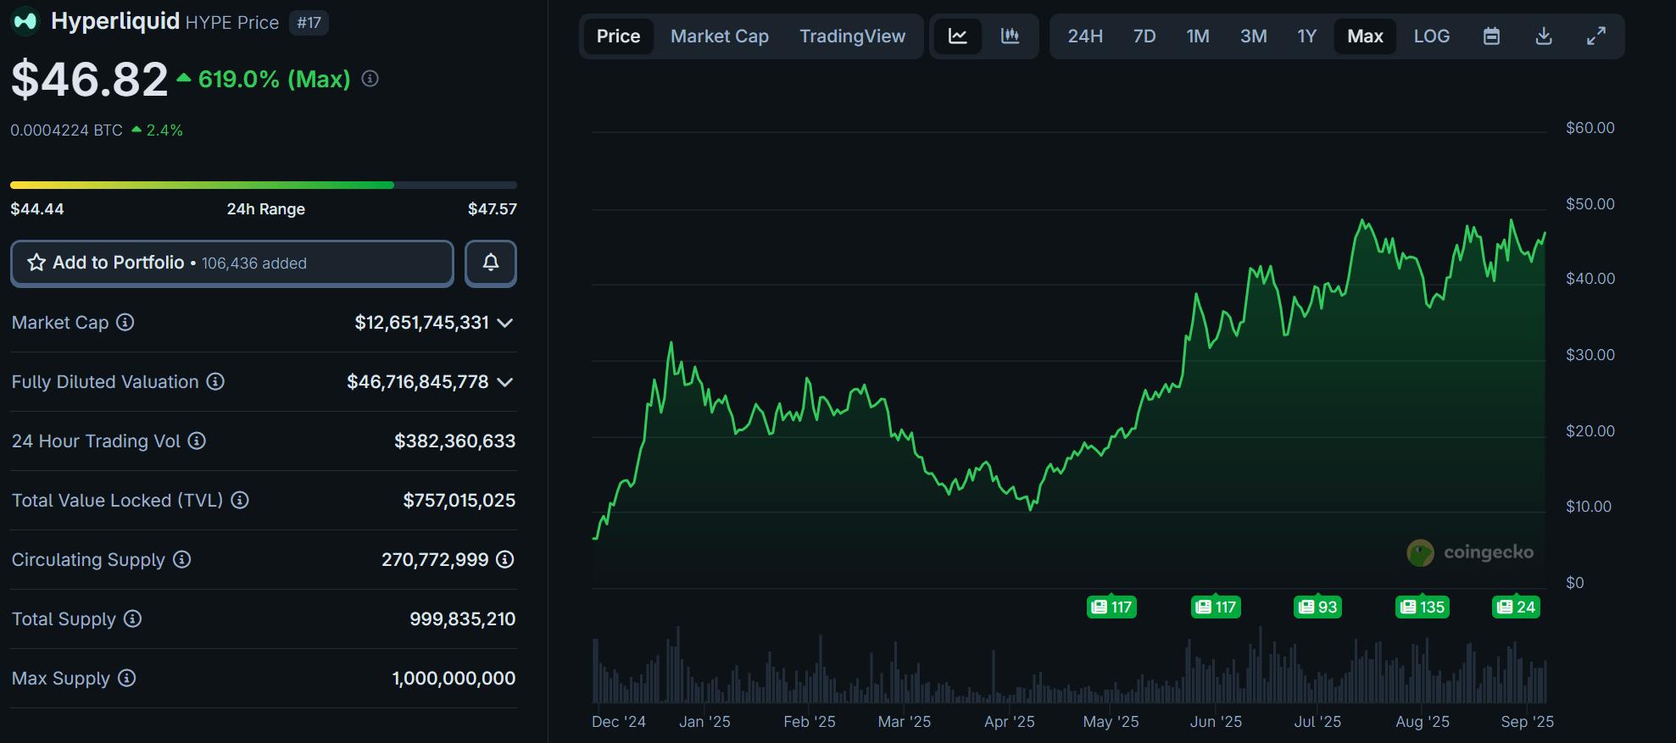The height and width of the screenshot is (743, 1676).
Task: Click info icon beside Total Value Locked
Action: pos(240,501)
